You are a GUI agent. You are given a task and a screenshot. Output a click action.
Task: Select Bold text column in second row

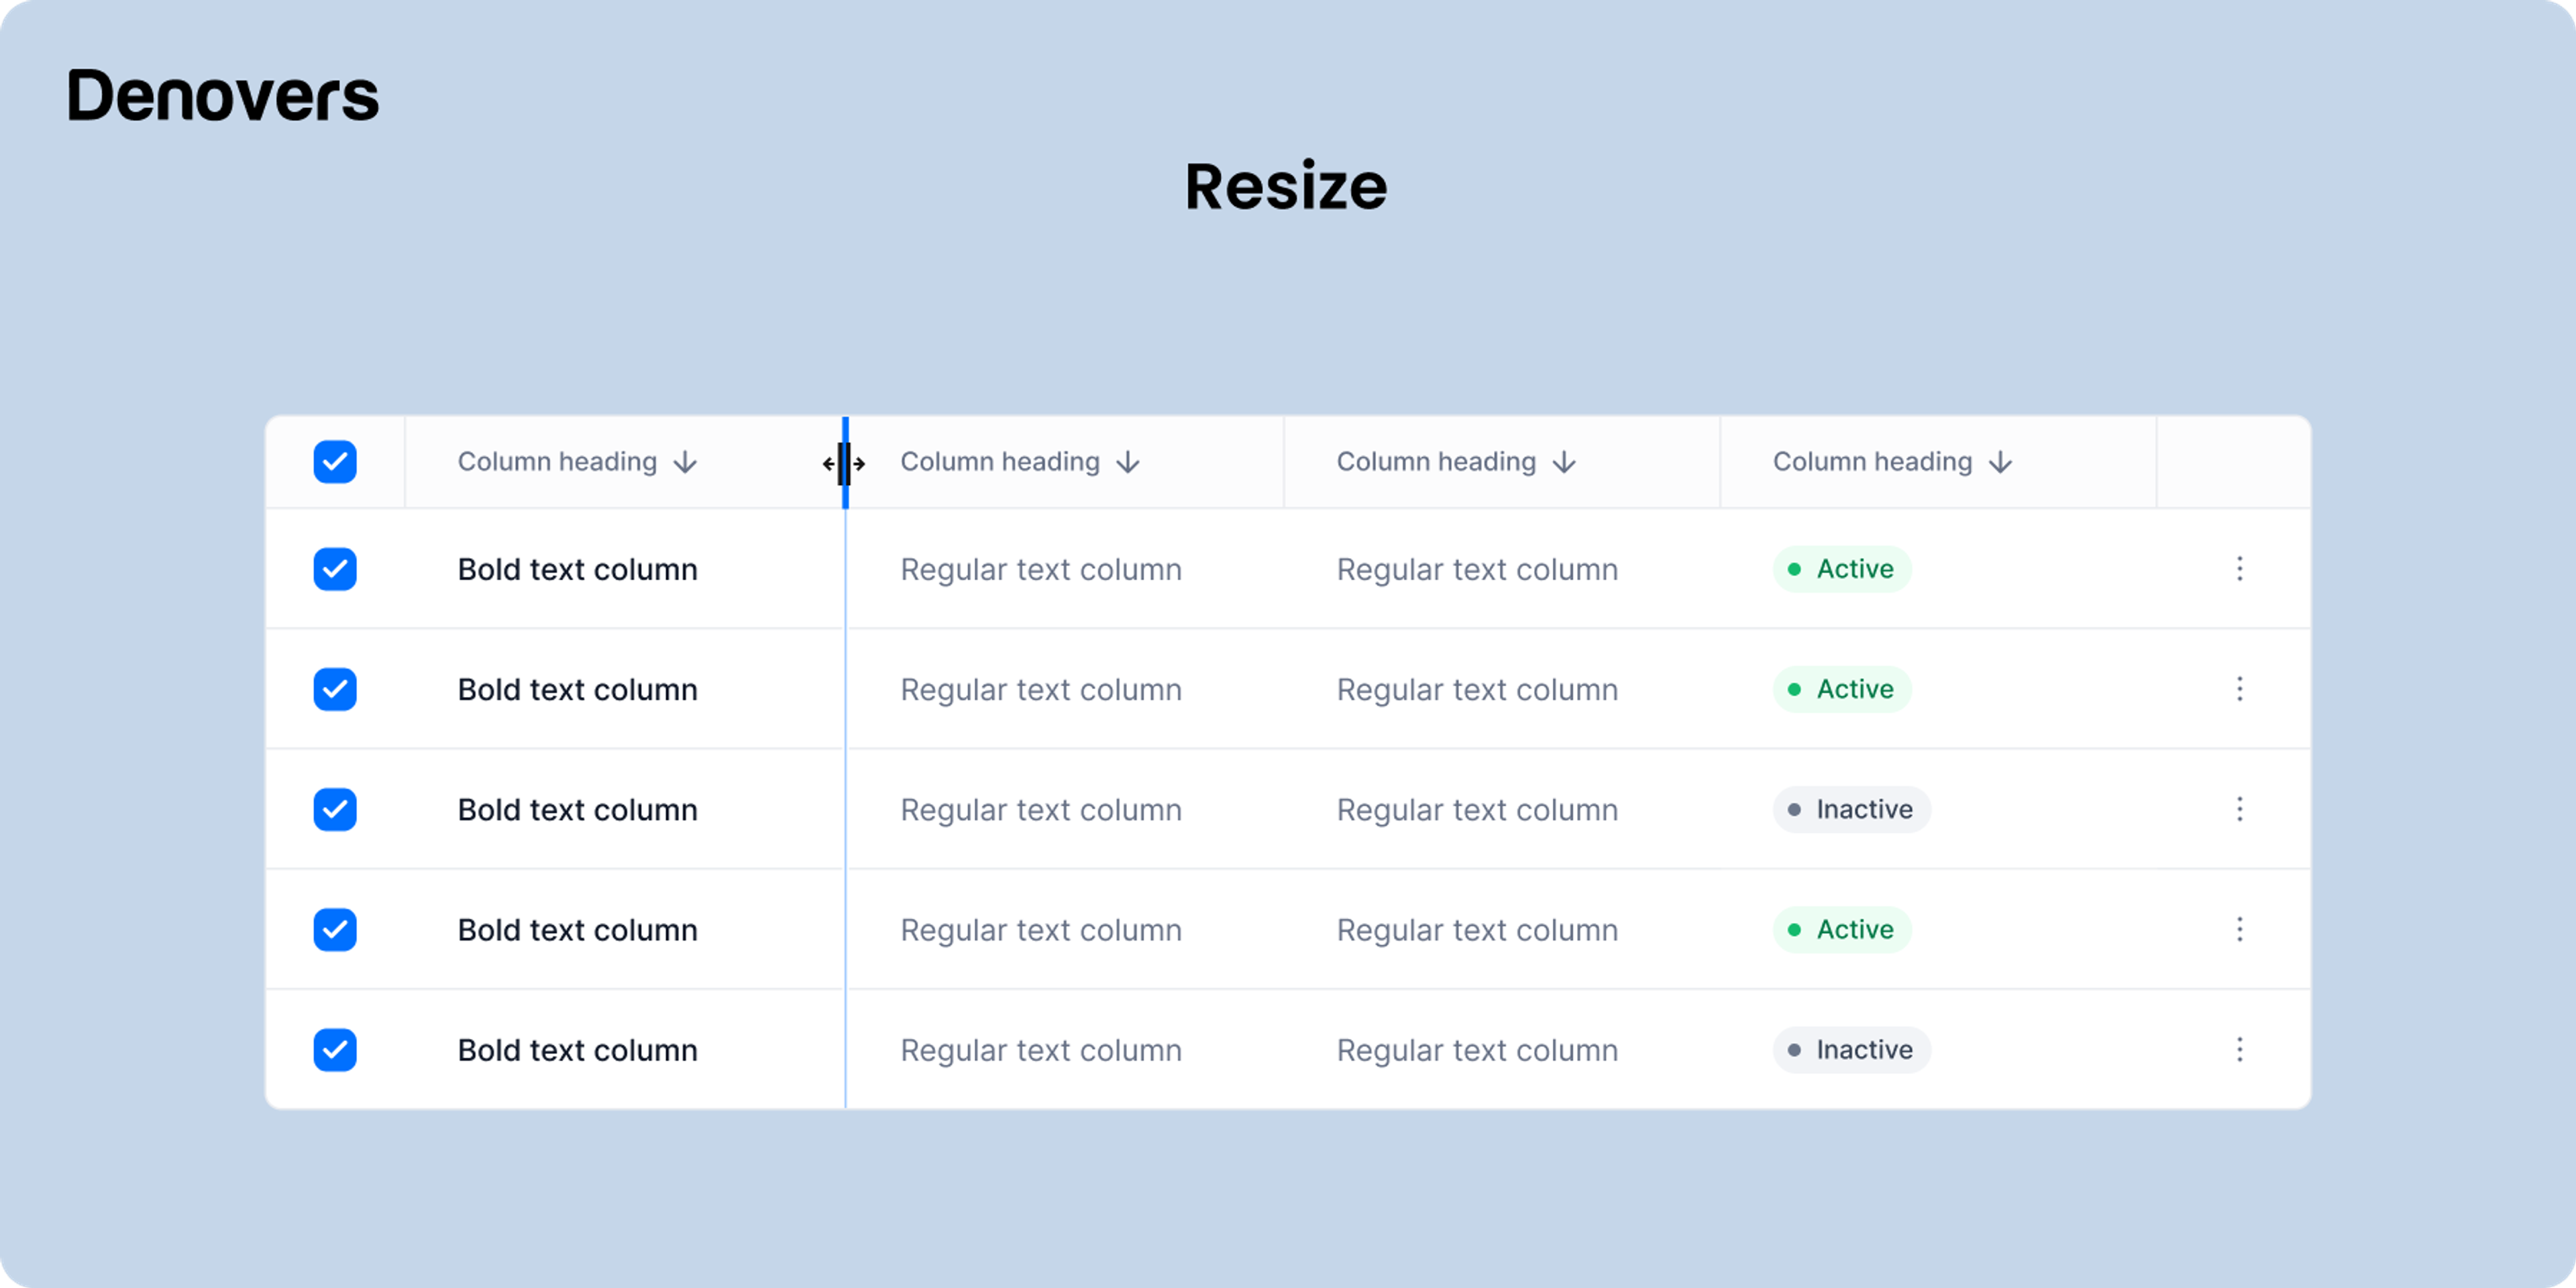point(577,689)
